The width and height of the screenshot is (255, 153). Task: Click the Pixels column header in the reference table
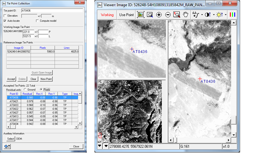tap(42, 48)
